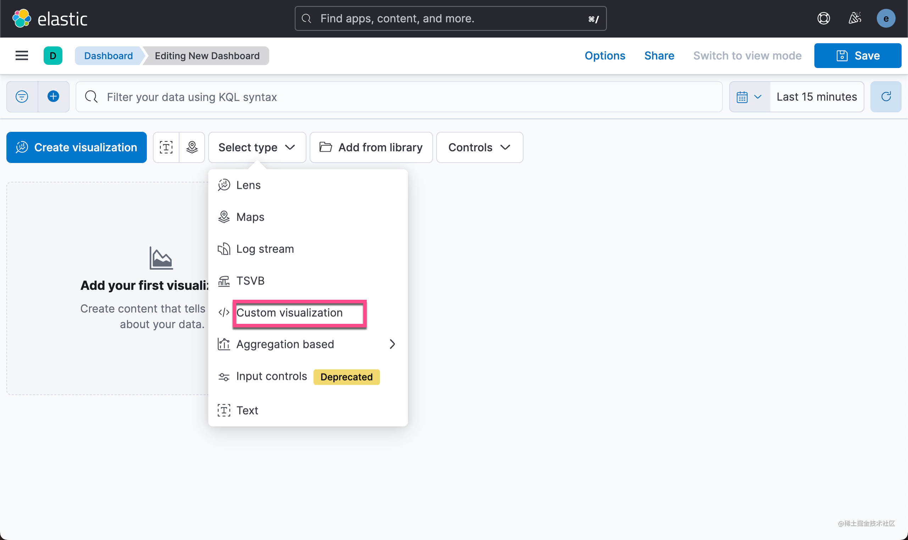Screen dimensions: 908x540
Task: Pick Log stream from the list
Action: 308,249
